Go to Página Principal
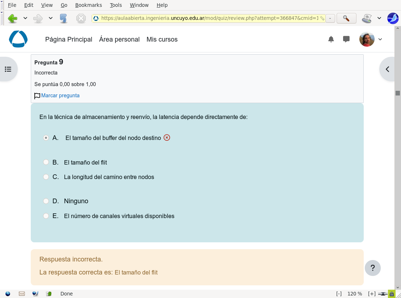401x298 pixels. pyautogui.click(x=68, y=39)
